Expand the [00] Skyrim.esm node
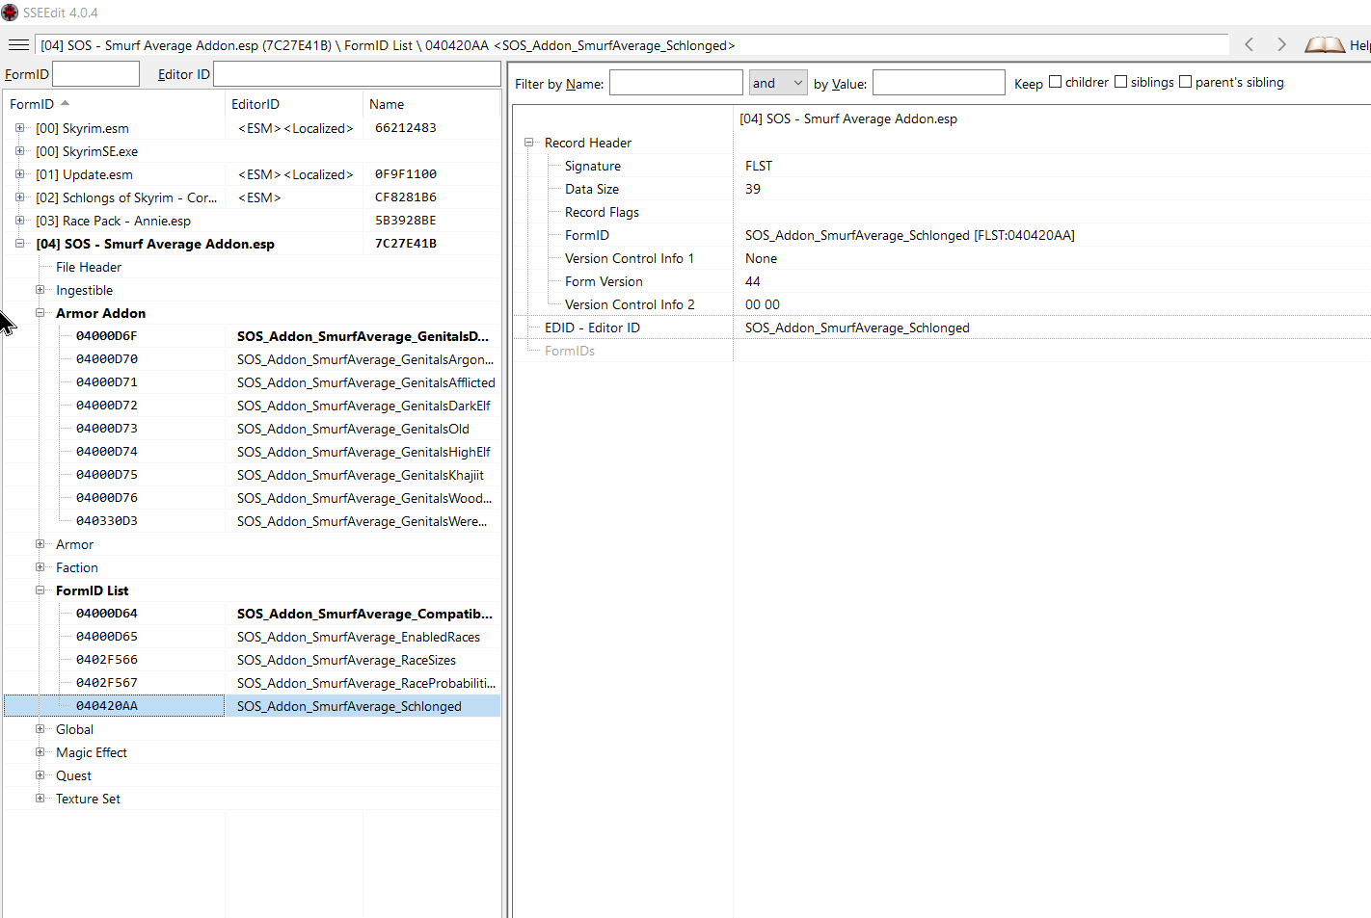Viewport: 1371px width, 918px height. pyautogui.click(x=19, y=127)
